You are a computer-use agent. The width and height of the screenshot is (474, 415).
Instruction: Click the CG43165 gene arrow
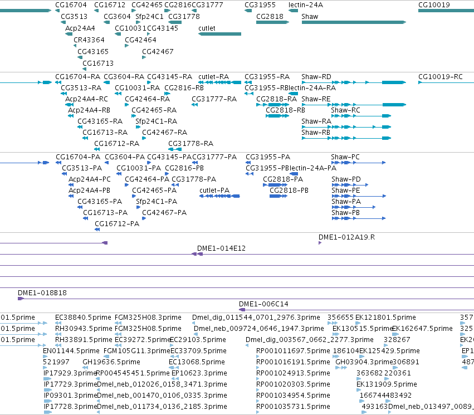click(x=80, y=57)
